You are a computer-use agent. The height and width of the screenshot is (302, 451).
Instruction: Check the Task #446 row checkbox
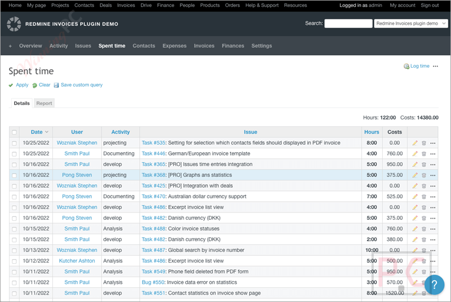(x=14, y=154)
